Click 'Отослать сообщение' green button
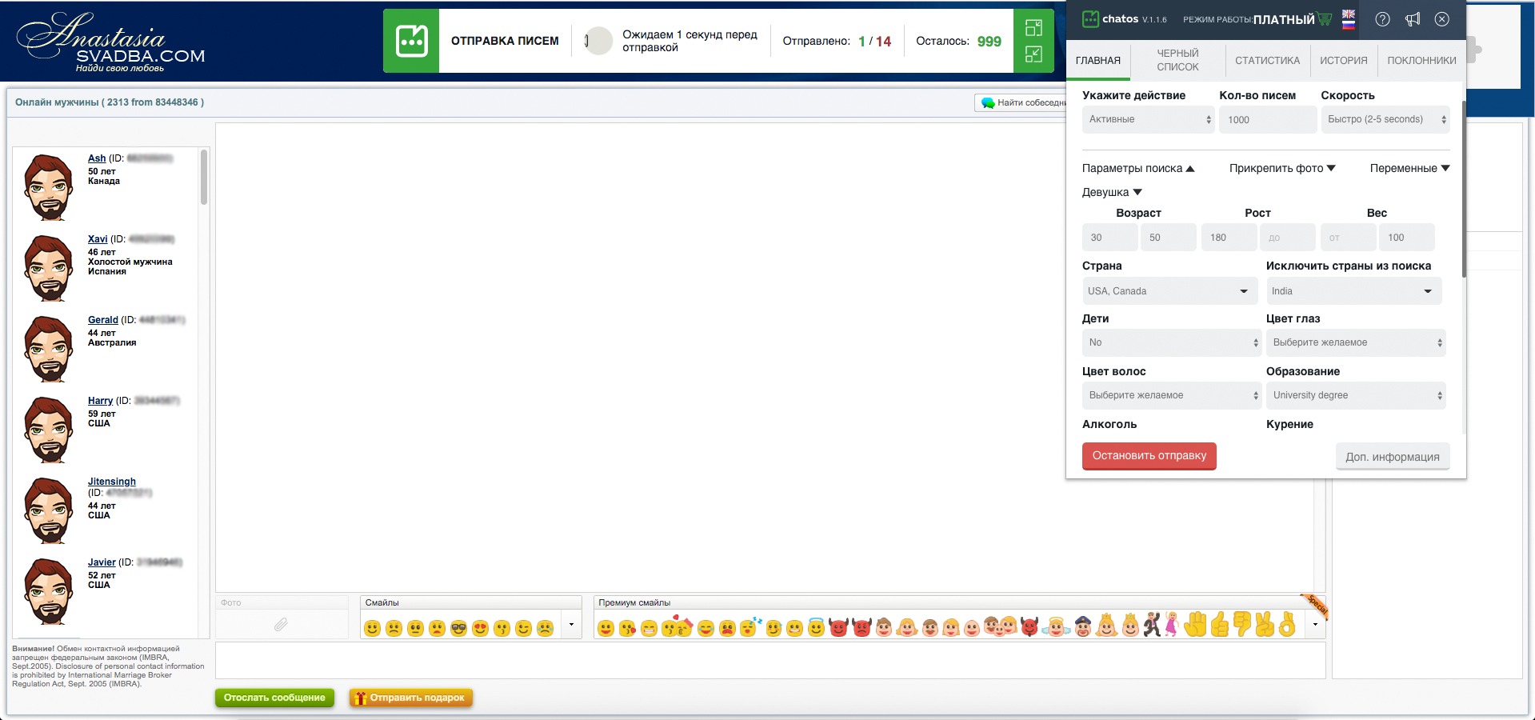Screen dimensions: 1535x720 pos(274,698)
